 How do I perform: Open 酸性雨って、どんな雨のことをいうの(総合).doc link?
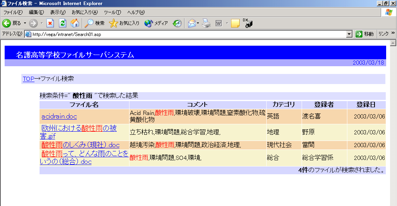coord(84,158)
